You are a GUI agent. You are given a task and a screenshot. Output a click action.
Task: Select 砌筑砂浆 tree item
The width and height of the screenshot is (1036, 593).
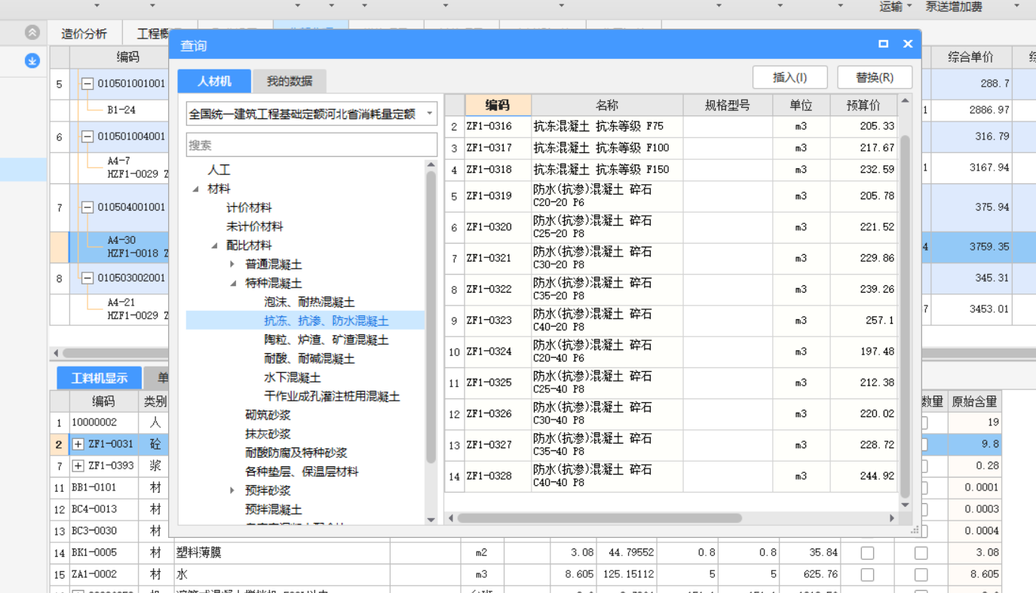(268, 416)
